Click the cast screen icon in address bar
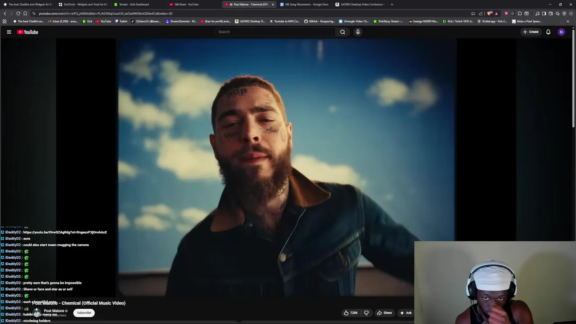Viewport: 576px width, 324px height. tap(473, 13)
